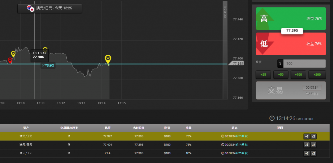Click the red marker pin on chart
333x163 pixels.
pos(10,60)
